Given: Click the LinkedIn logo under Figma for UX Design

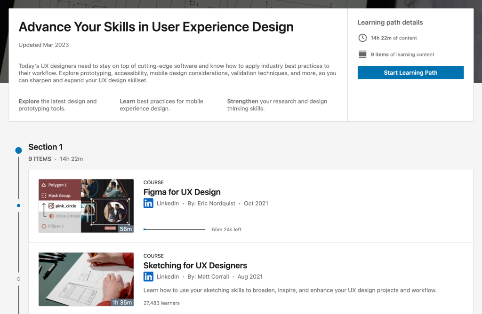Looking at the screenshot, I should (148, 204).
